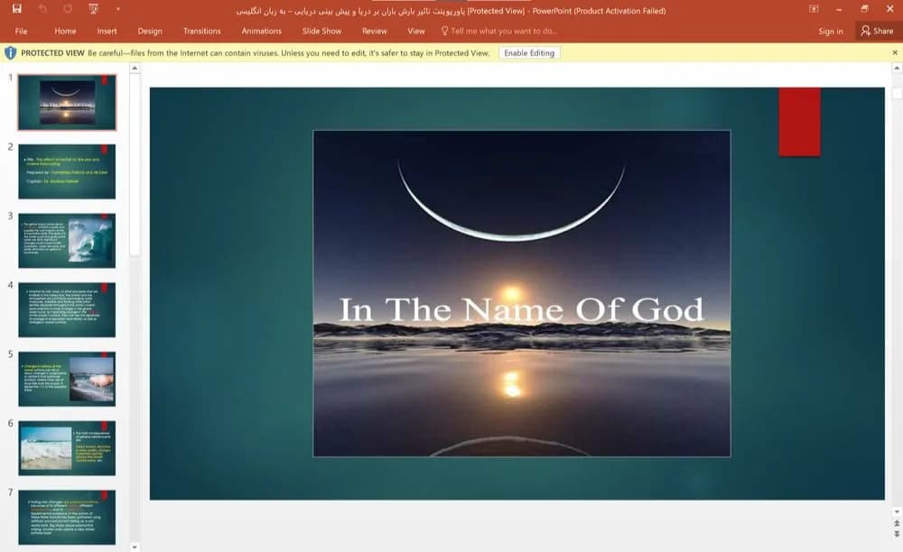Click the 'Tell me what you want to do' box

click(498, 31)
